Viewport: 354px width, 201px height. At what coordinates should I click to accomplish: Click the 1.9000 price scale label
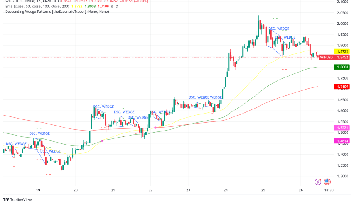coord(342,46)
